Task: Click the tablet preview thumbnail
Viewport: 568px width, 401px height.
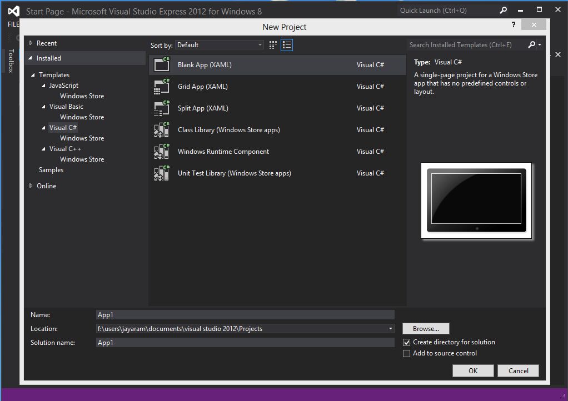Action: coord(476,200)
